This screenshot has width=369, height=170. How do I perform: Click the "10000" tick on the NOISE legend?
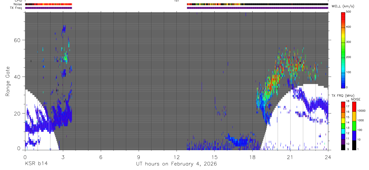(x=362, y=111)
